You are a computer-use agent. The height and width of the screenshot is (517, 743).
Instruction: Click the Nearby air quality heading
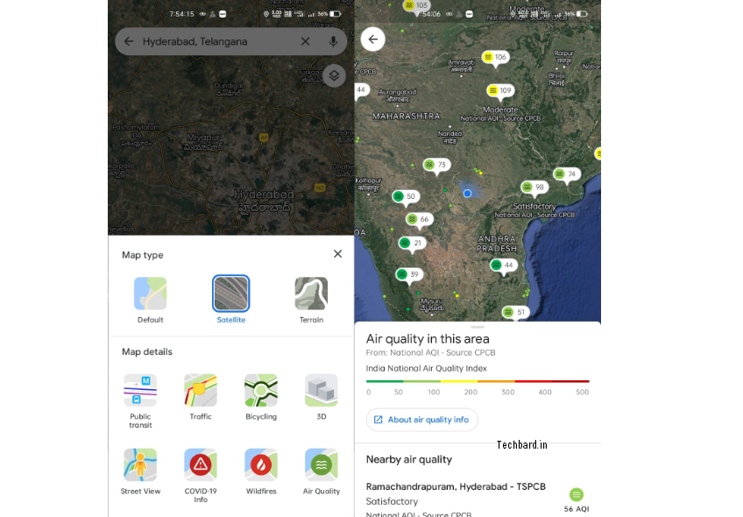(409, 459)
